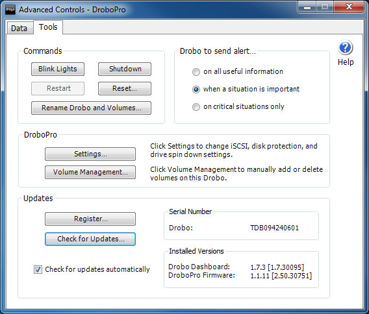Open the Help icon

[345, 48]
